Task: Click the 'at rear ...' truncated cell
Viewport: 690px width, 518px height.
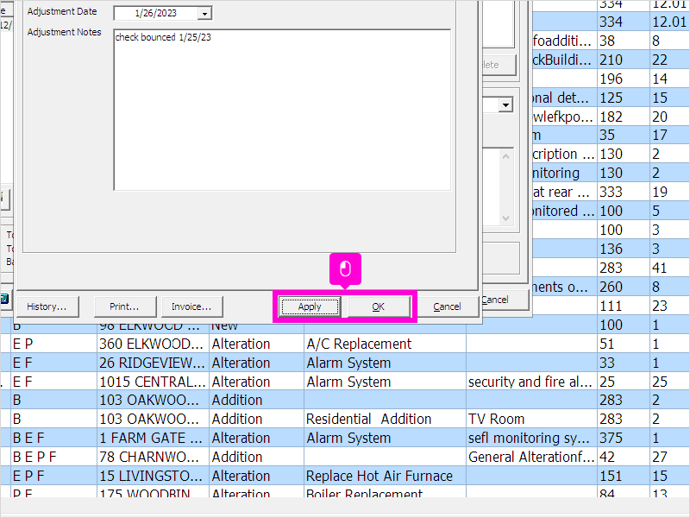Action: [564, 192]
